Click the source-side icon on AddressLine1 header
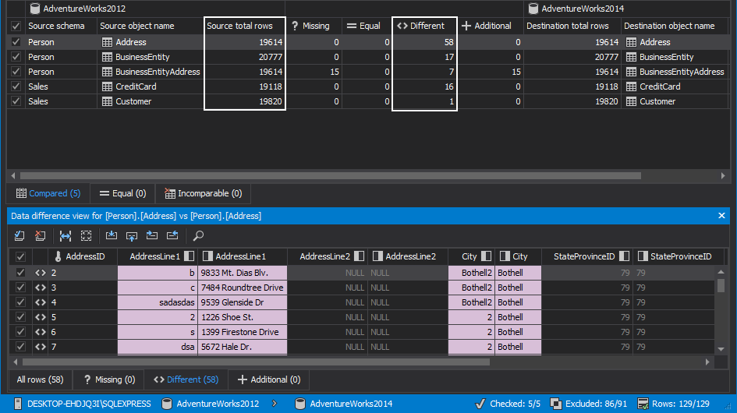 [189, 256]
